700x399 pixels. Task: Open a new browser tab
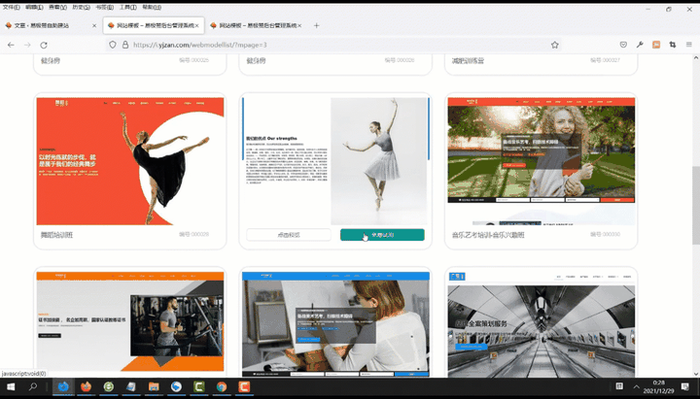(x=317, y=25)
